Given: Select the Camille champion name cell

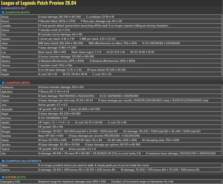Looking at the screenshot, I should pos(6,25).
